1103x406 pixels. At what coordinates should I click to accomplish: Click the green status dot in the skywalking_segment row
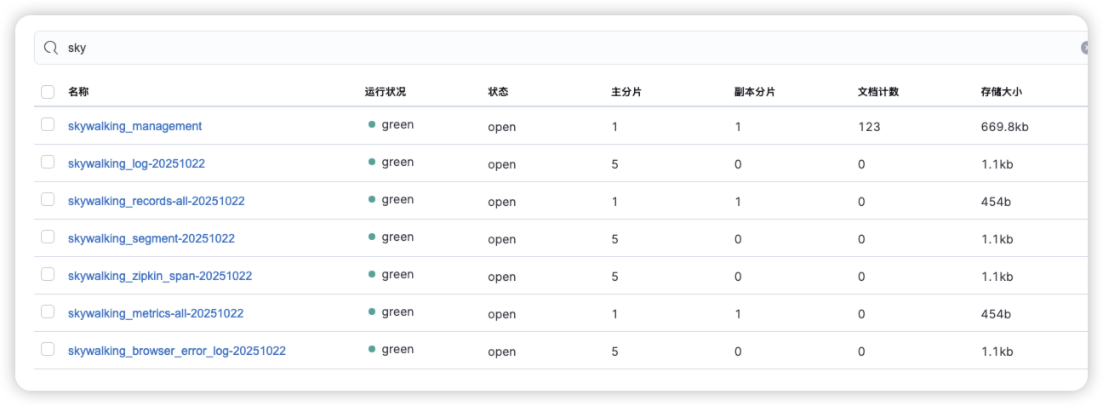(372, 237)
